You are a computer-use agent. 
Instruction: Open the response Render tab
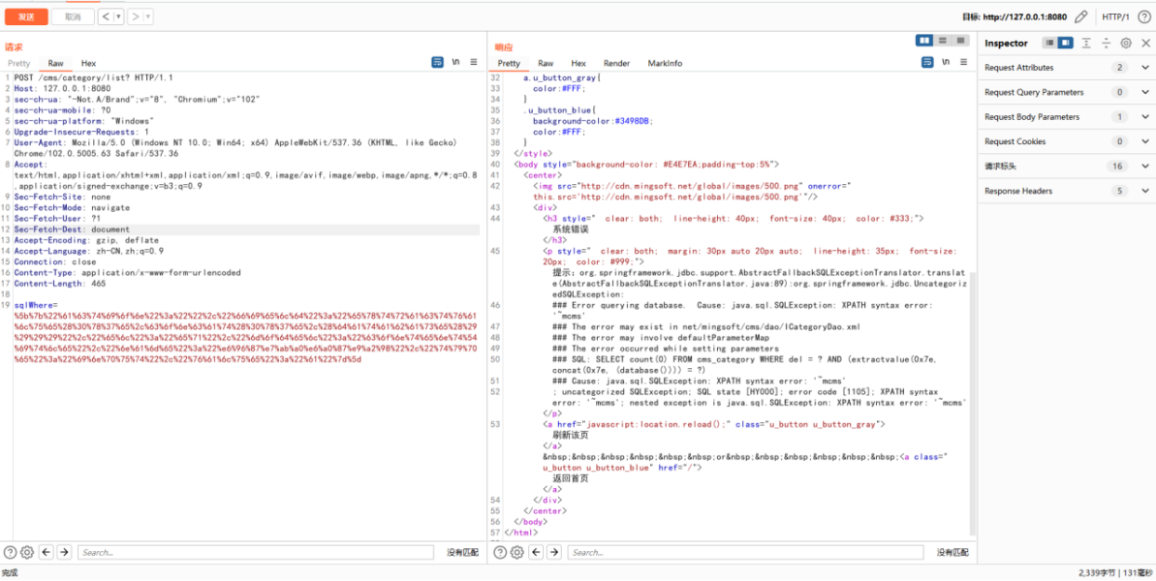point(617,63)
